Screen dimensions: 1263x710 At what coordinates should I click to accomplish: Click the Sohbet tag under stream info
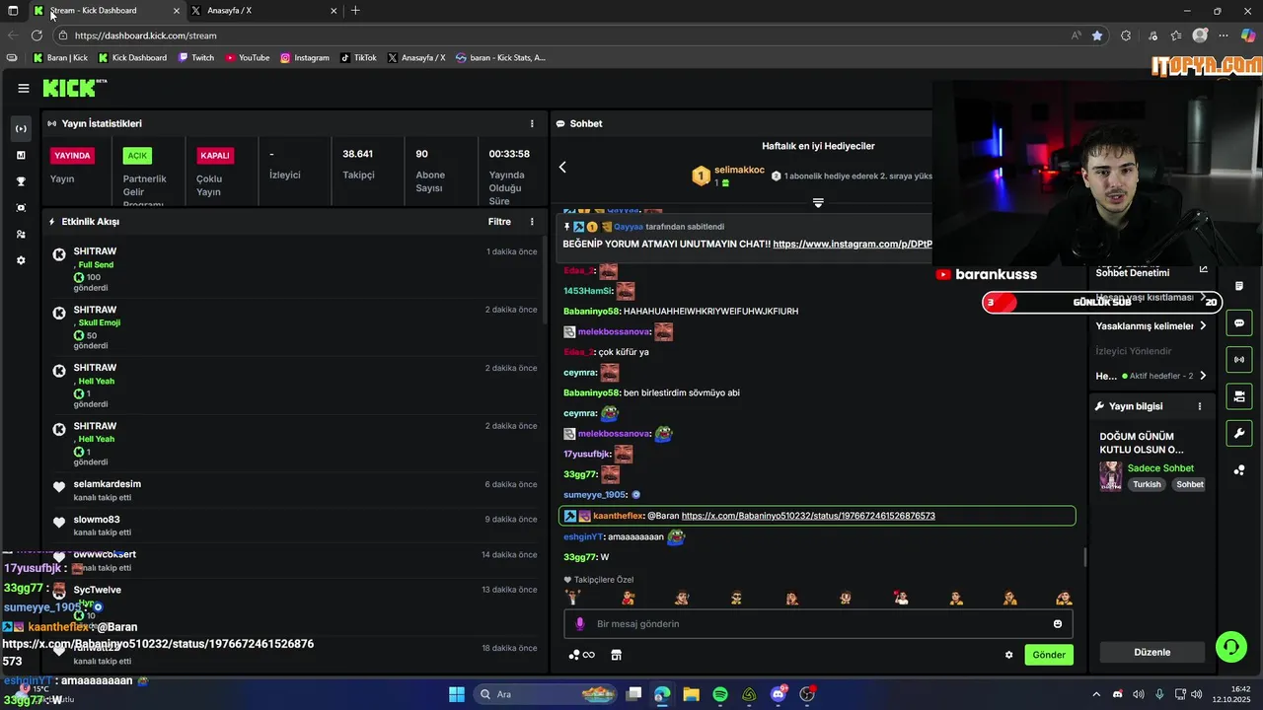click(x=1189, y=484)
